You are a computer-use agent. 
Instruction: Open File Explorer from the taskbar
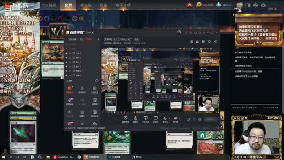coord(48,157)
